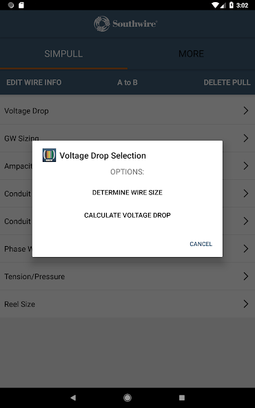
Task: Choose CALCULATE VOLTAGE DROP option
Action: point(127,215)
